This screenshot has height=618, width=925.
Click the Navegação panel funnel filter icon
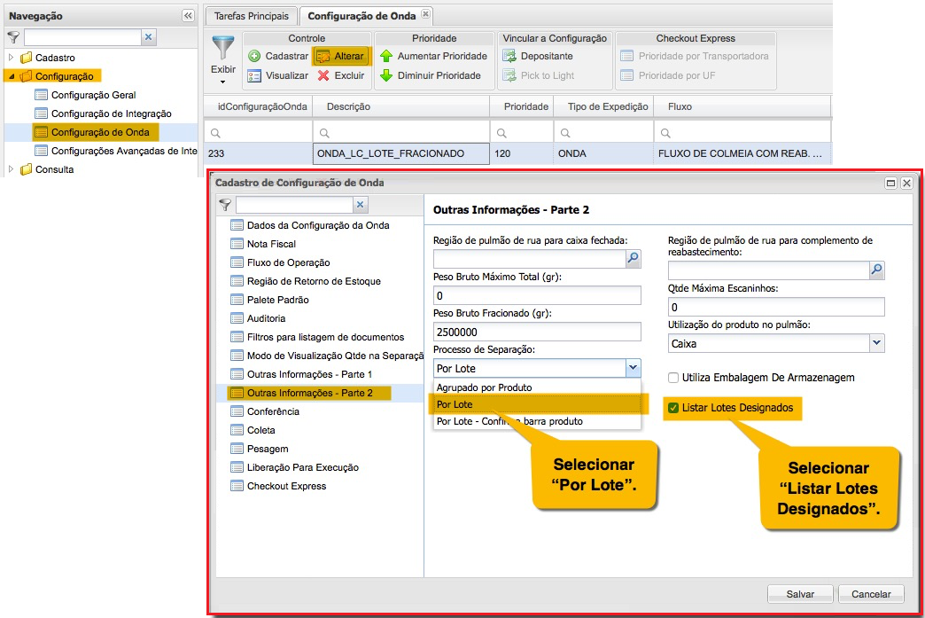13,38
